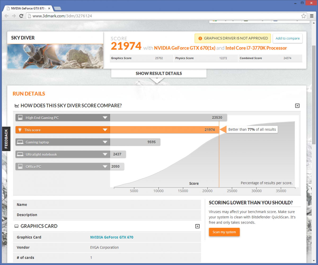Collapse the score comparison section
The image size is (318, 265).
[297, 106]
